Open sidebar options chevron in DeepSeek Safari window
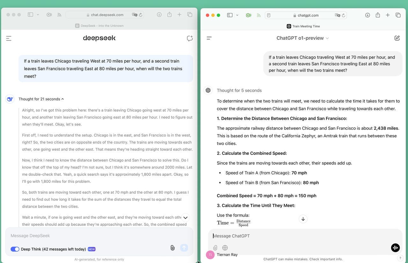 38,15
